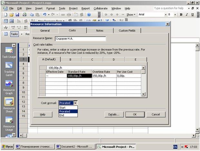Click the Show Subtasks plus icon
Screen dimensions: 200x151
[117, 15]
